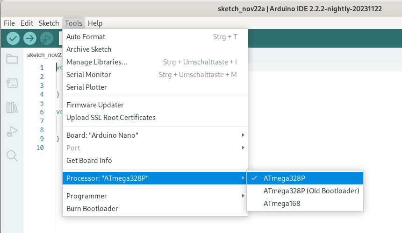
Task: Click line number 5 in the gutter
Action: pyautogui.click(x=42, y=103)
